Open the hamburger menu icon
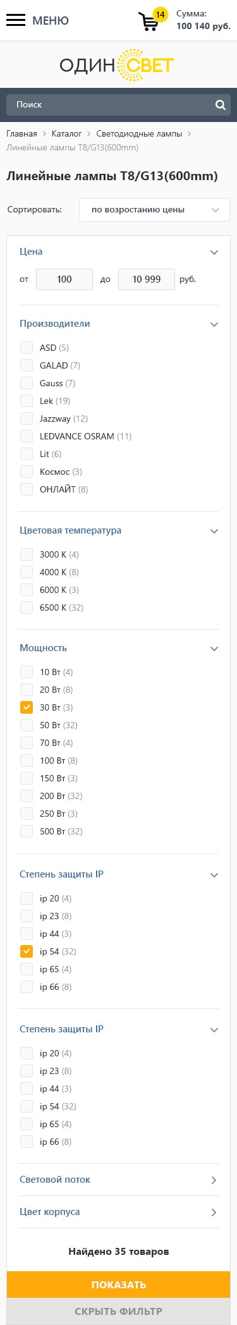This screenshot has height=1325, width=237. (16, 20)
